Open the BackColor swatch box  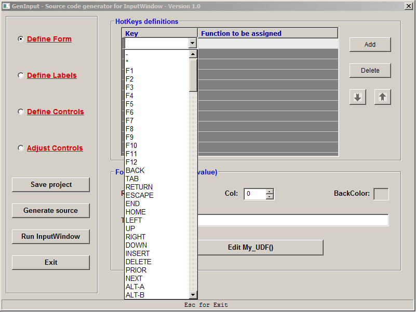pos(381,194)
